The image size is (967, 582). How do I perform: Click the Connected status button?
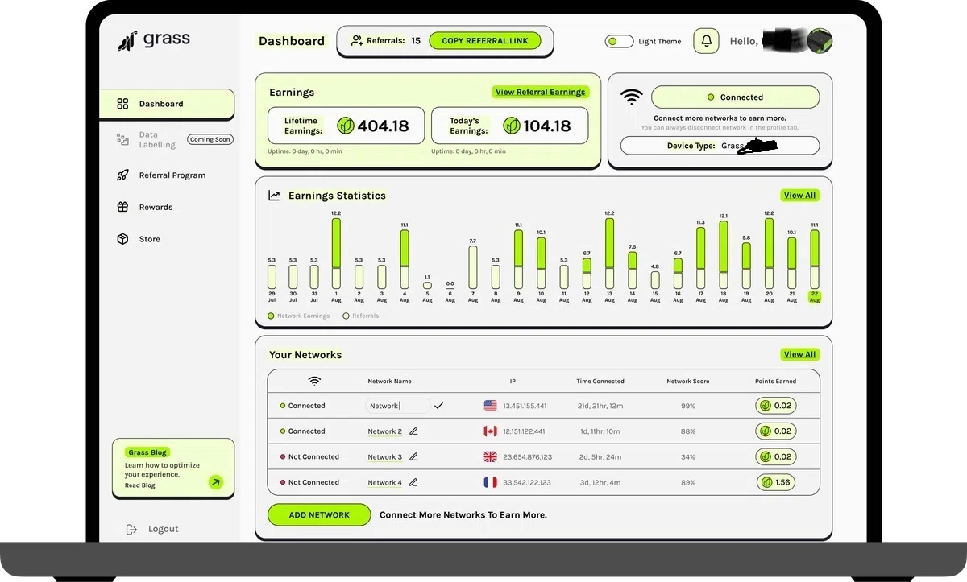[x=735, y=97]
